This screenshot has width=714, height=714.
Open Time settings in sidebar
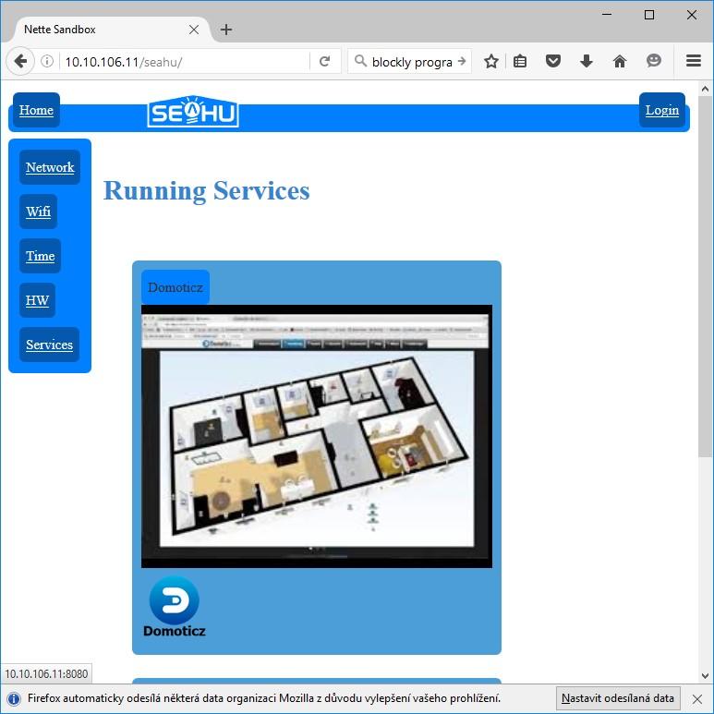click(x=40, y=256)
